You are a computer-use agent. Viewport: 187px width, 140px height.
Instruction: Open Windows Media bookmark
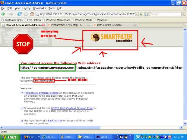tap(82, 20)
